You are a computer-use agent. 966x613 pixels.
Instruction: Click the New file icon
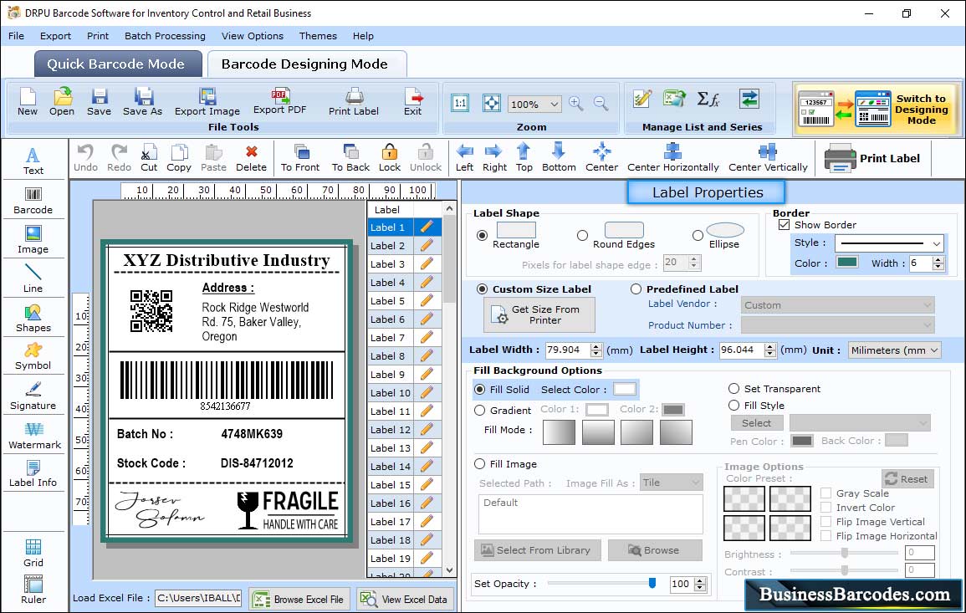pyautogui.click(x=28, y=102)
